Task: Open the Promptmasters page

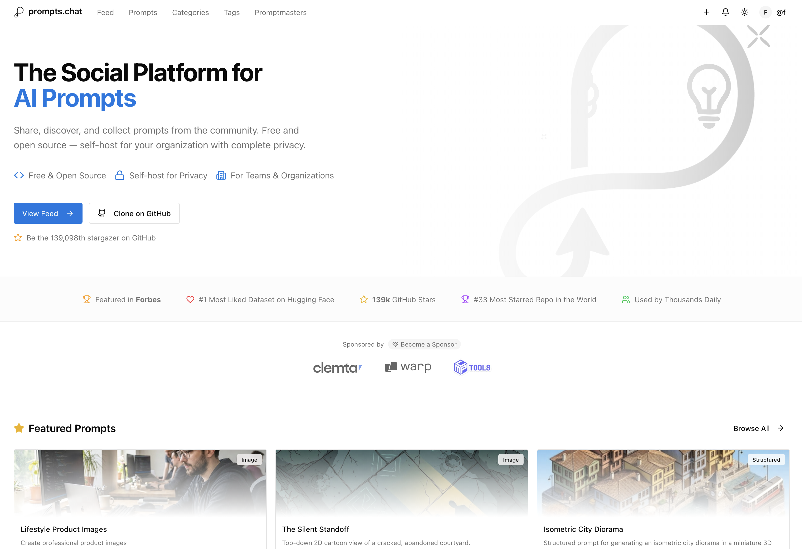Action: tap(280, 12)
